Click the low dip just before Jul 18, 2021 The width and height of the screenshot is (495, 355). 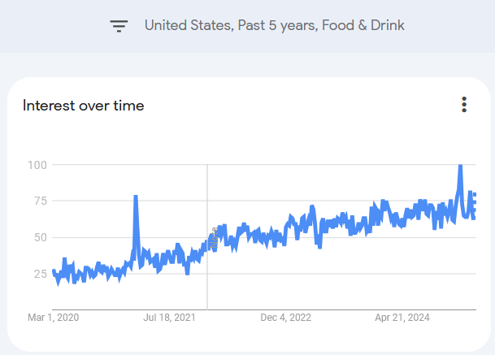pyautogui.click(x=187, y=272)
